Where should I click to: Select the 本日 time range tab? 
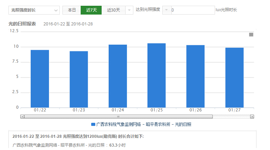coord(72,10)
